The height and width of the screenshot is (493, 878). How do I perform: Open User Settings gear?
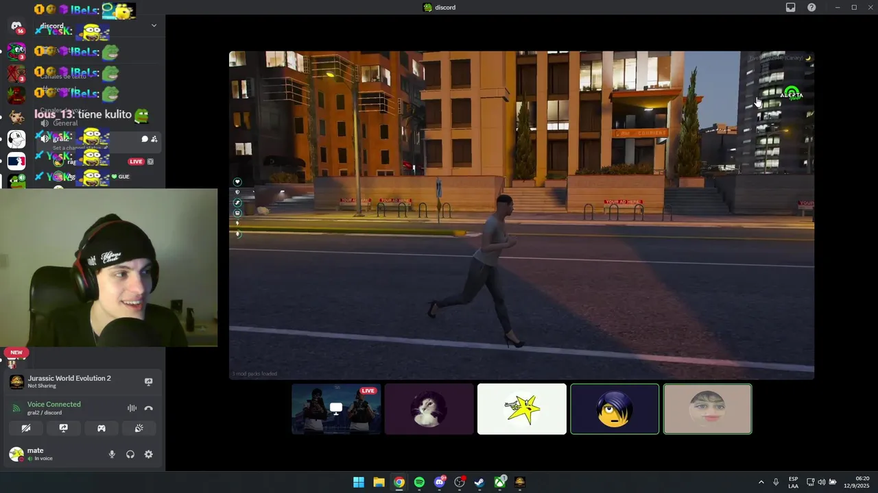tap(148, 454)
